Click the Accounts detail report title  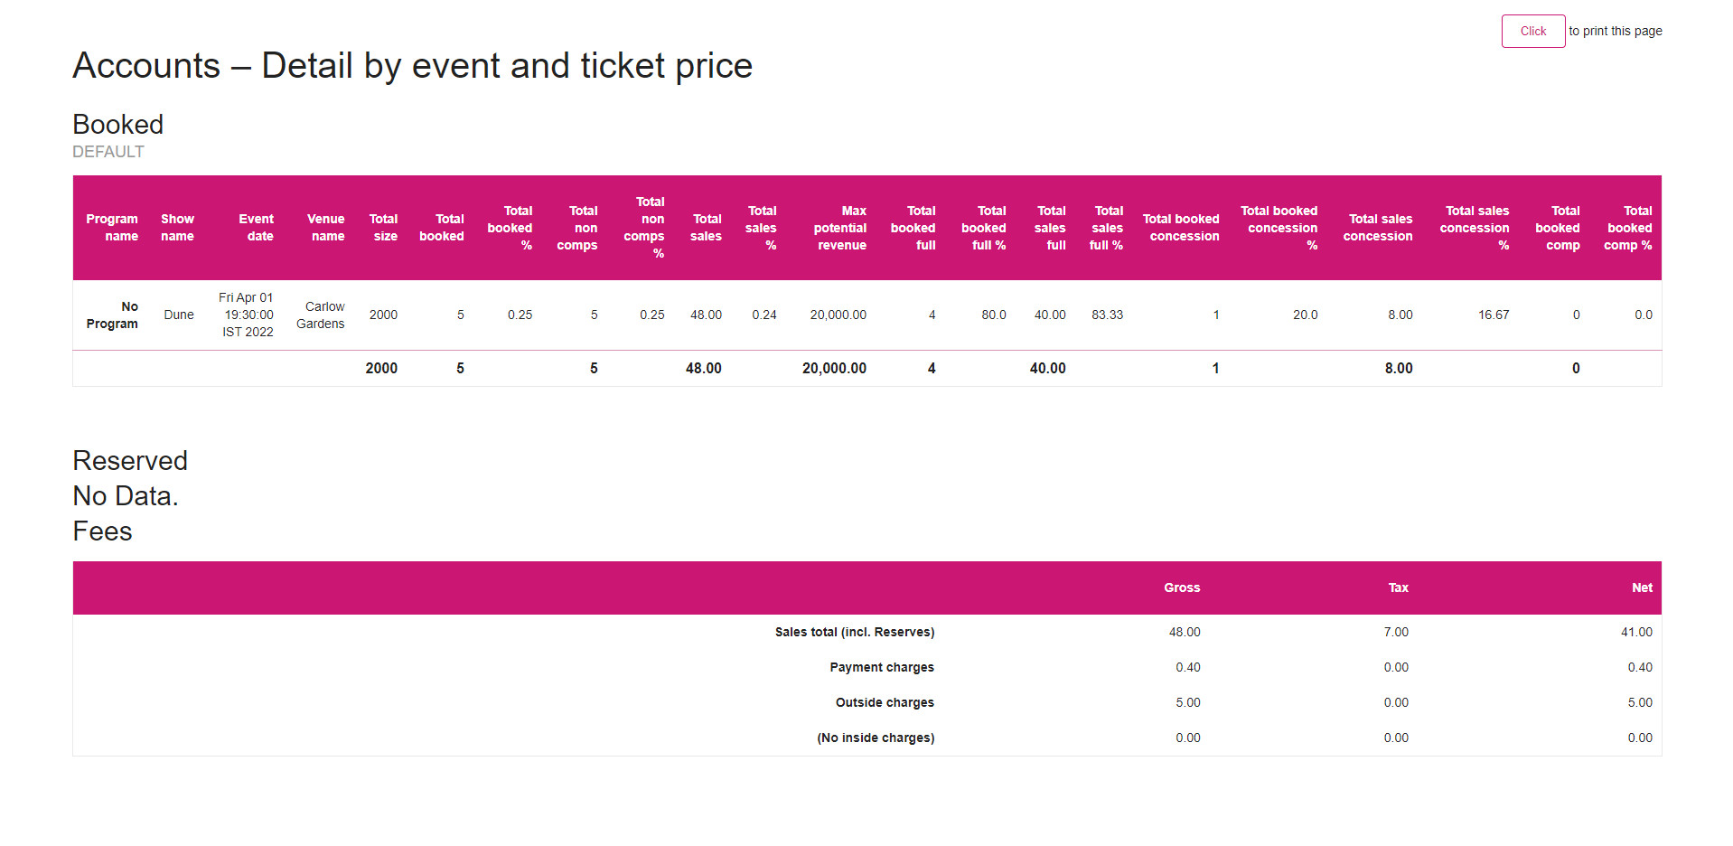click(412, 65)
